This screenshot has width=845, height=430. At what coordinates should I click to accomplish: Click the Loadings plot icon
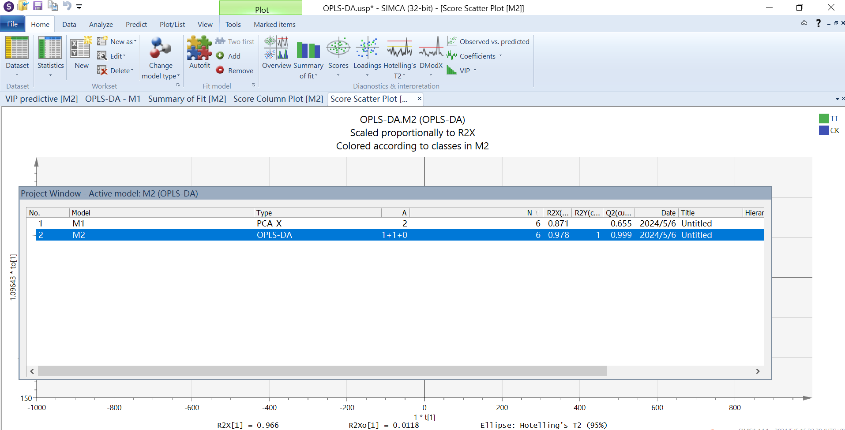[367, 48]
